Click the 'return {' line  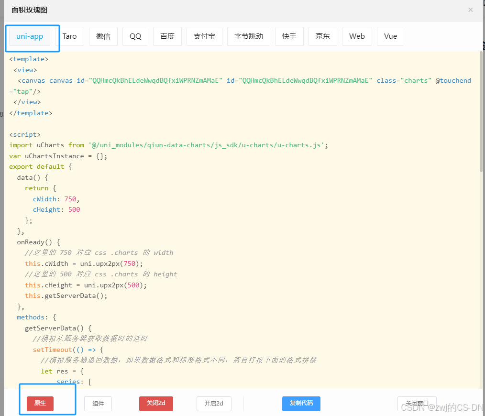point(41,188)
